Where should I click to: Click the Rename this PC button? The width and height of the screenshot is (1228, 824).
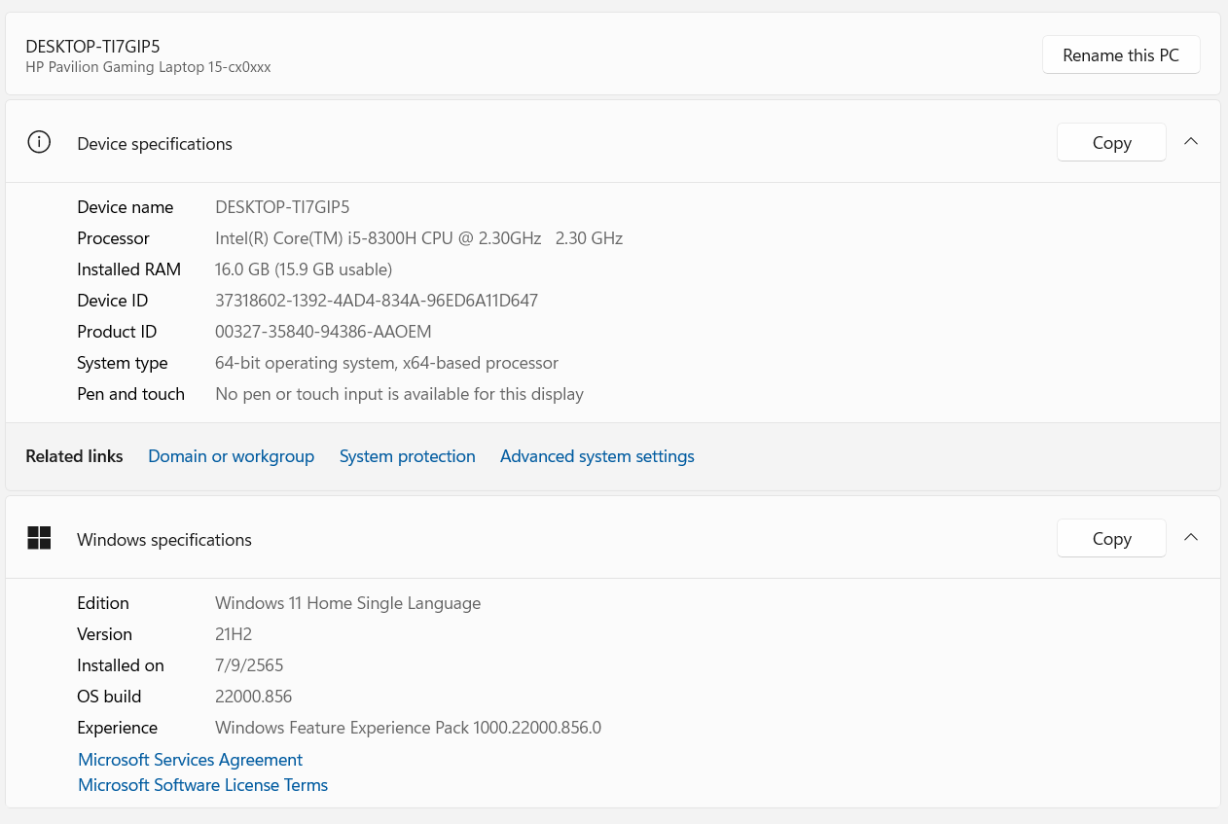[x=1121, y=55]
